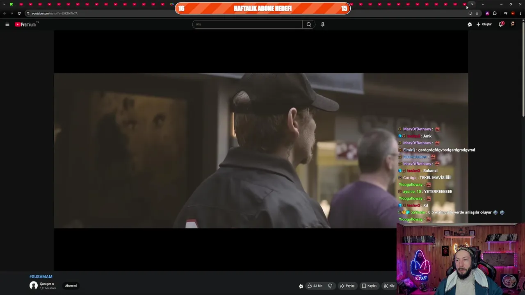Open the account avatar menu
525x295 pixels.
[x=513, y=24]
